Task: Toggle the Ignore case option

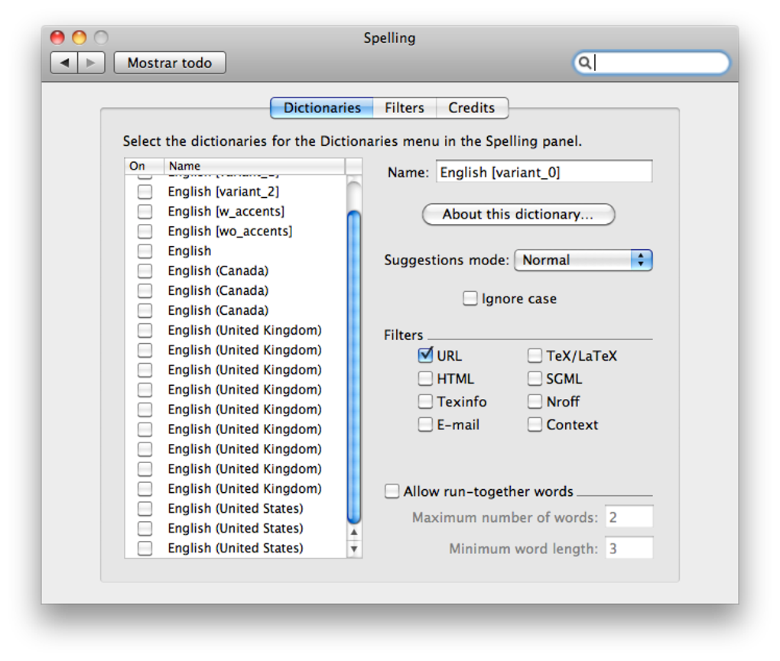Action: point(470,298)
